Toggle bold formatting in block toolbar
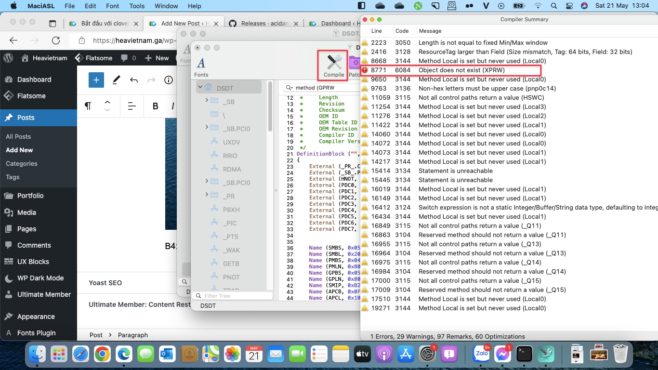Viewport: 658px width, 370px height. pyautogui.click(x=156, y=106)
